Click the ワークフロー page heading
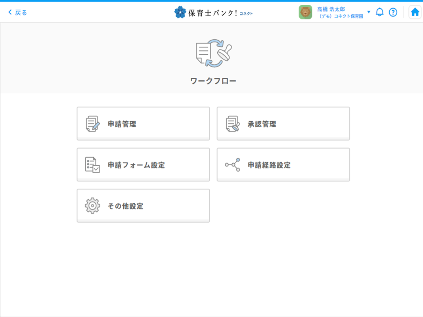Viewport: 423px width, 317px height. [x=213, y=81]
